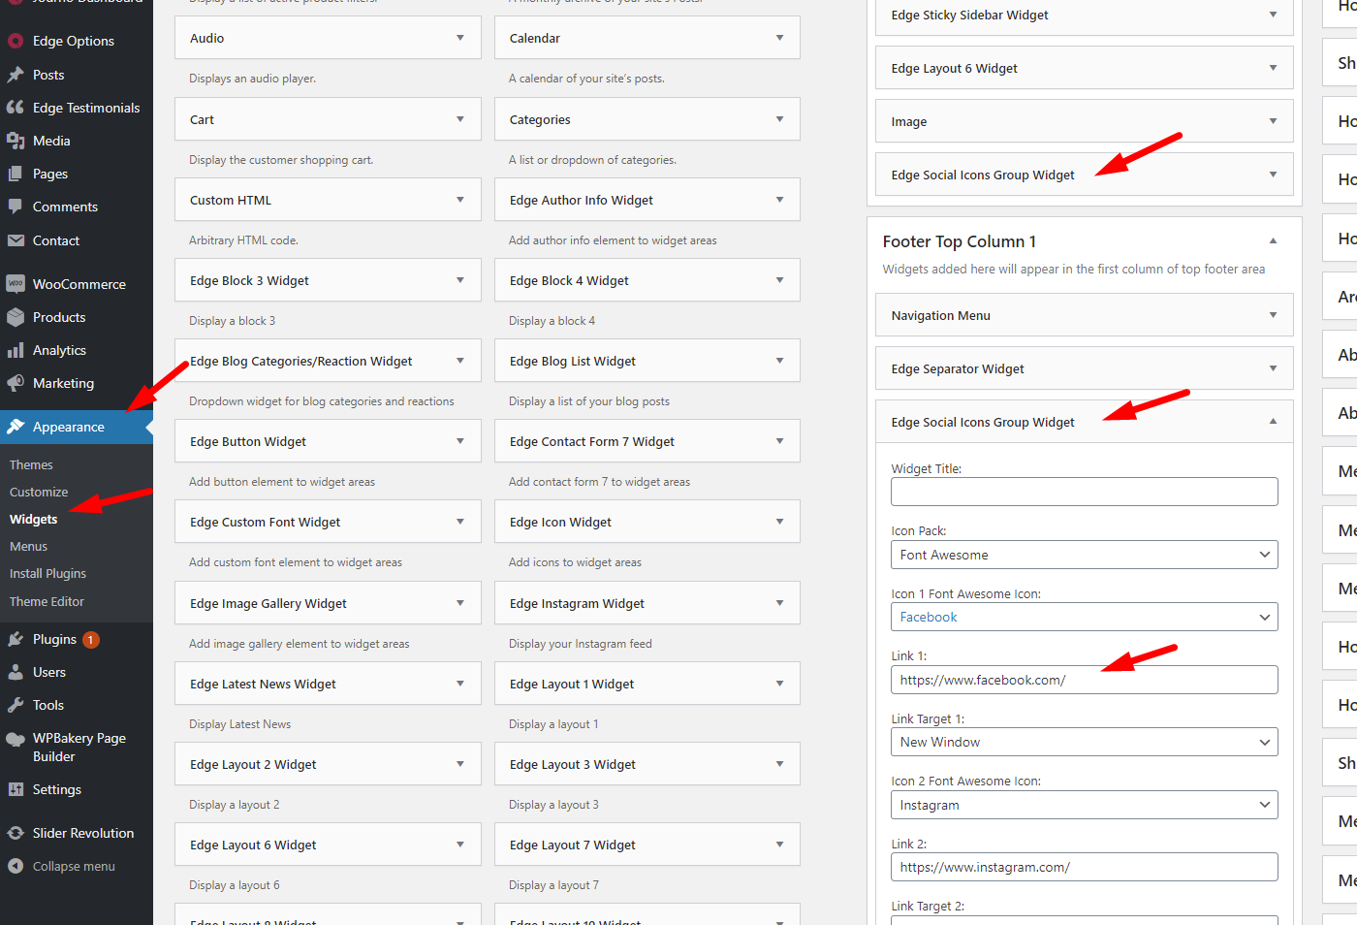Open the Customize submenu item
This screenshot has height=925, width=1357.
[x=39, y=493]
